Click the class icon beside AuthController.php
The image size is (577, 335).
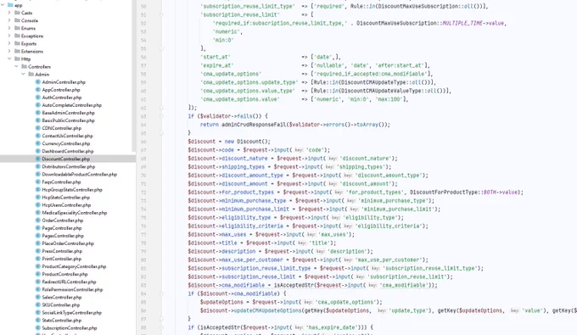coord(38,98)
